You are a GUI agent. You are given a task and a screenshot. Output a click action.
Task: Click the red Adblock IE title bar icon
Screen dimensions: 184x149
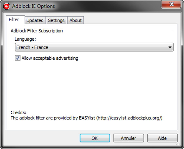[x=6, y=6]
